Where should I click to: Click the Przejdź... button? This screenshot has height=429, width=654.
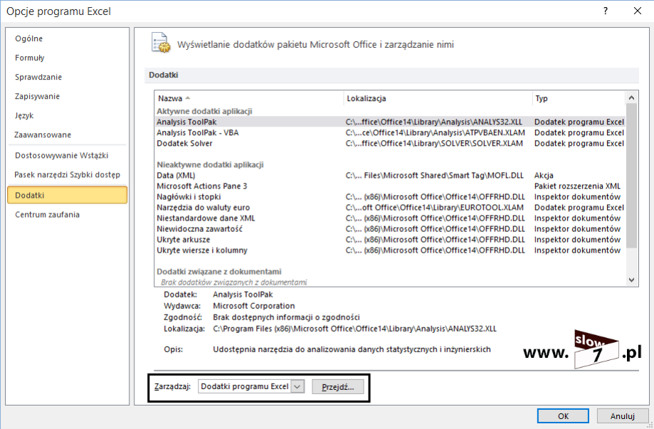[x=338, y=387]
